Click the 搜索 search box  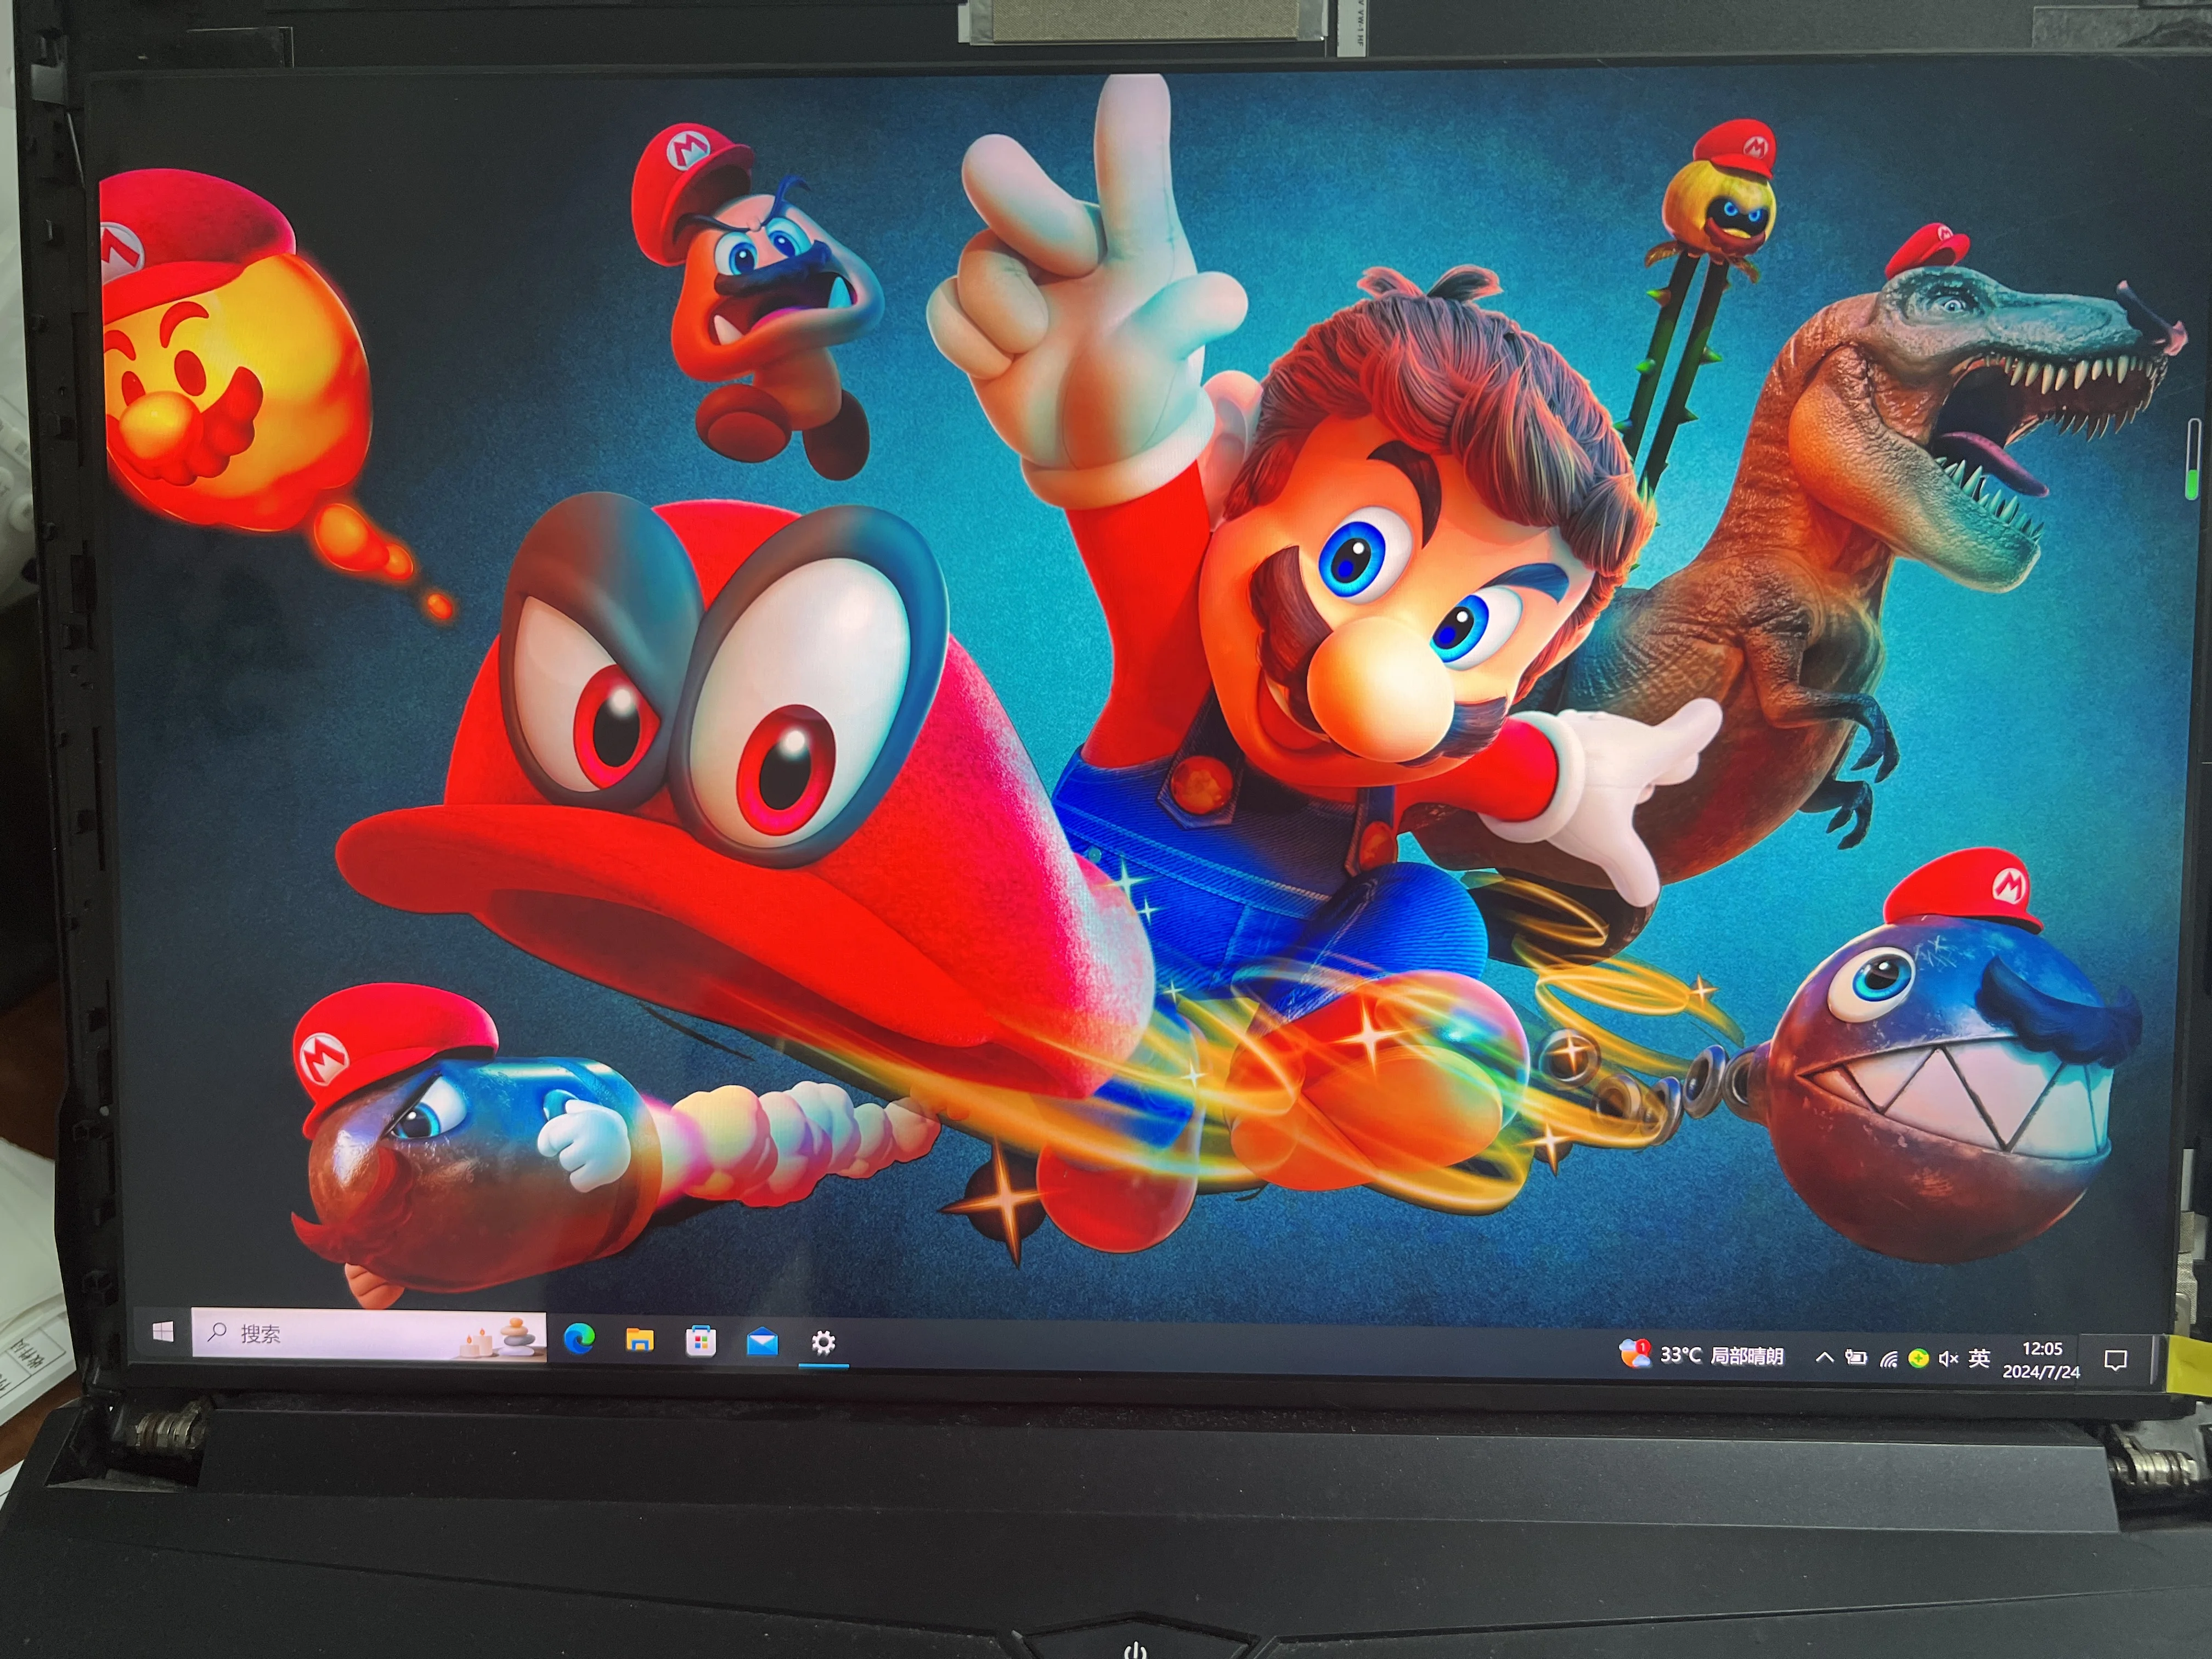369,1334
